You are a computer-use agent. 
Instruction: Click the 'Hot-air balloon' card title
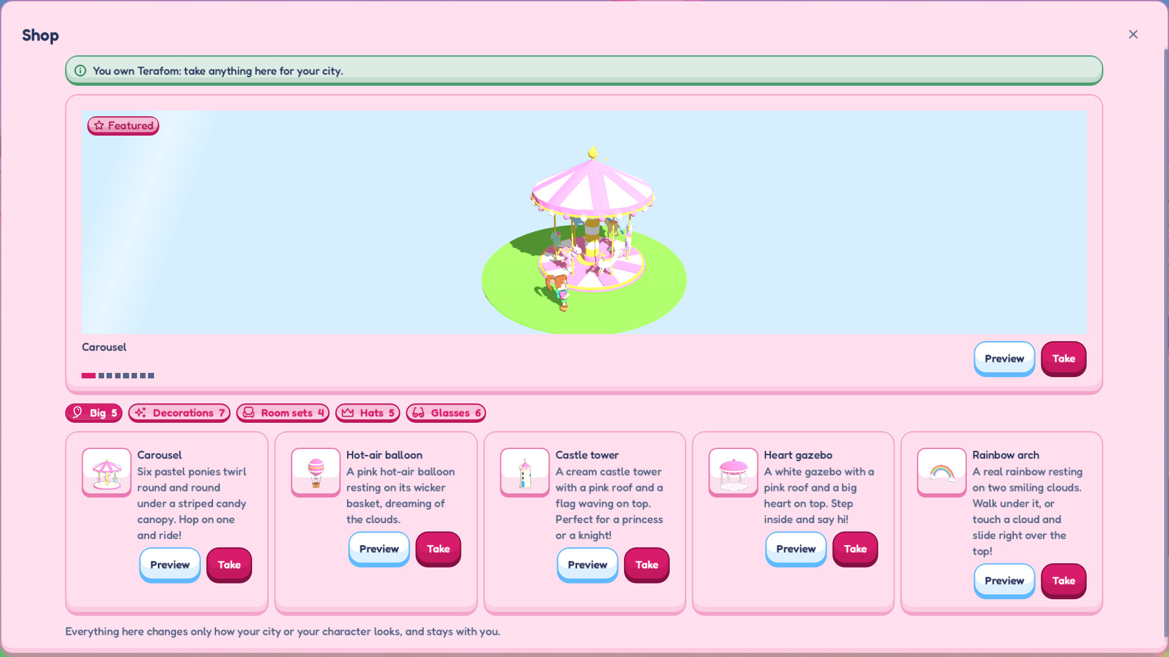click(x=384, y=455)
